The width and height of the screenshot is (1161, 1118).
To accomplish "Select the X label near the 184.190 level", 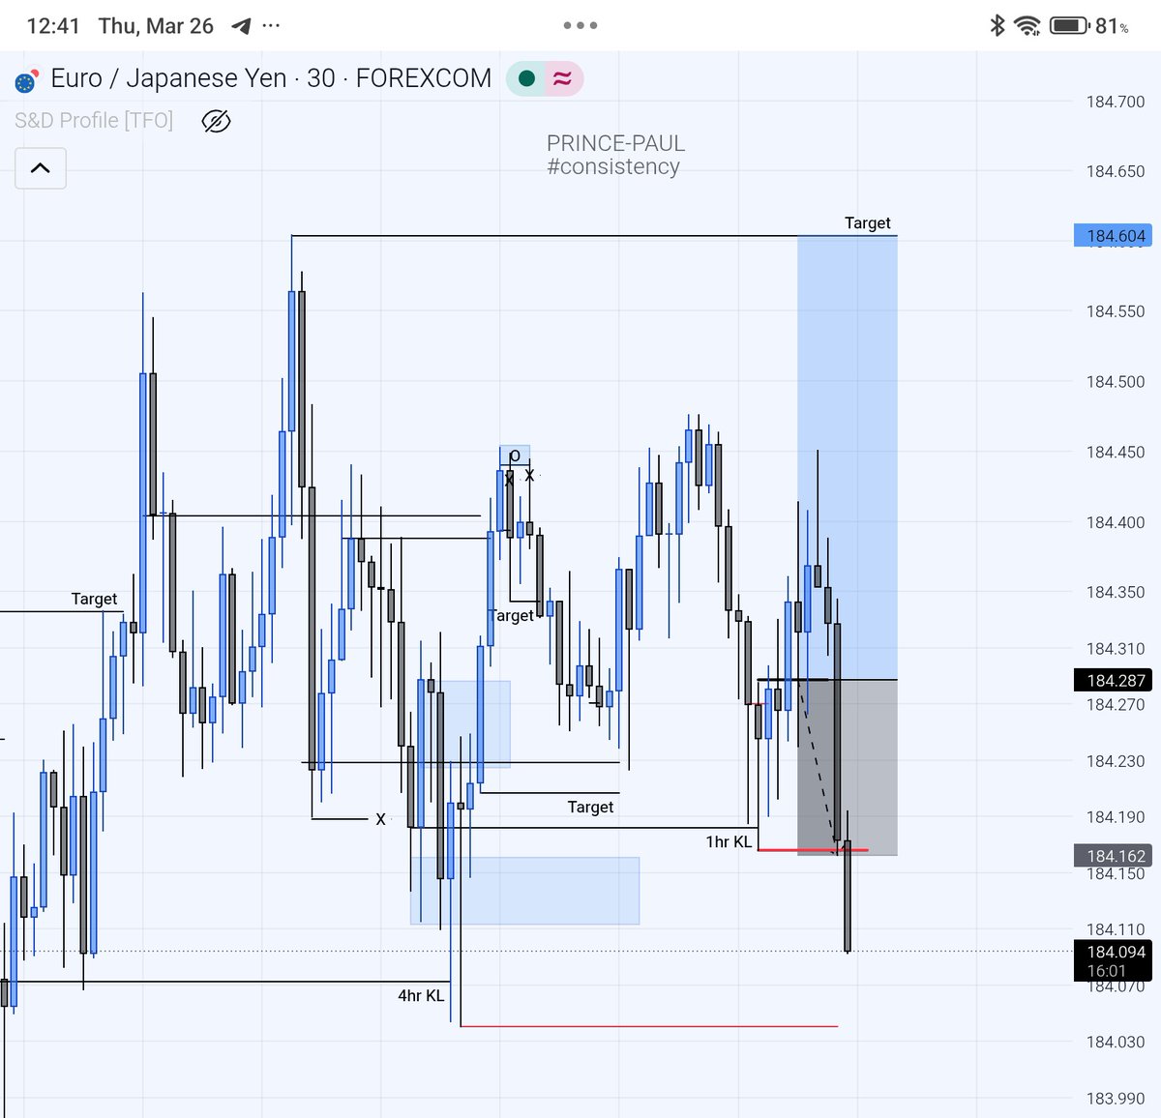I will click(380, 819).
